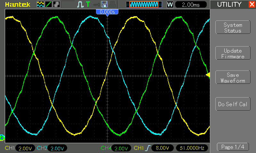Choose Save Waveform
Screen dimensions: 256x153
(233, 77)
